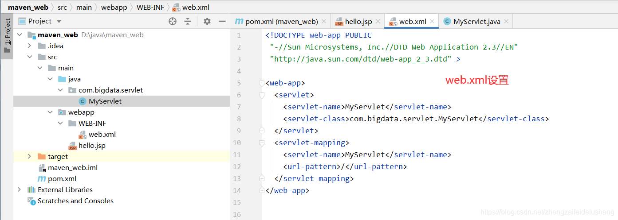This screenshot has height=220, width=618.
Task: Hide the Project panel with the minus icon
Action: (x=222, y=21)
